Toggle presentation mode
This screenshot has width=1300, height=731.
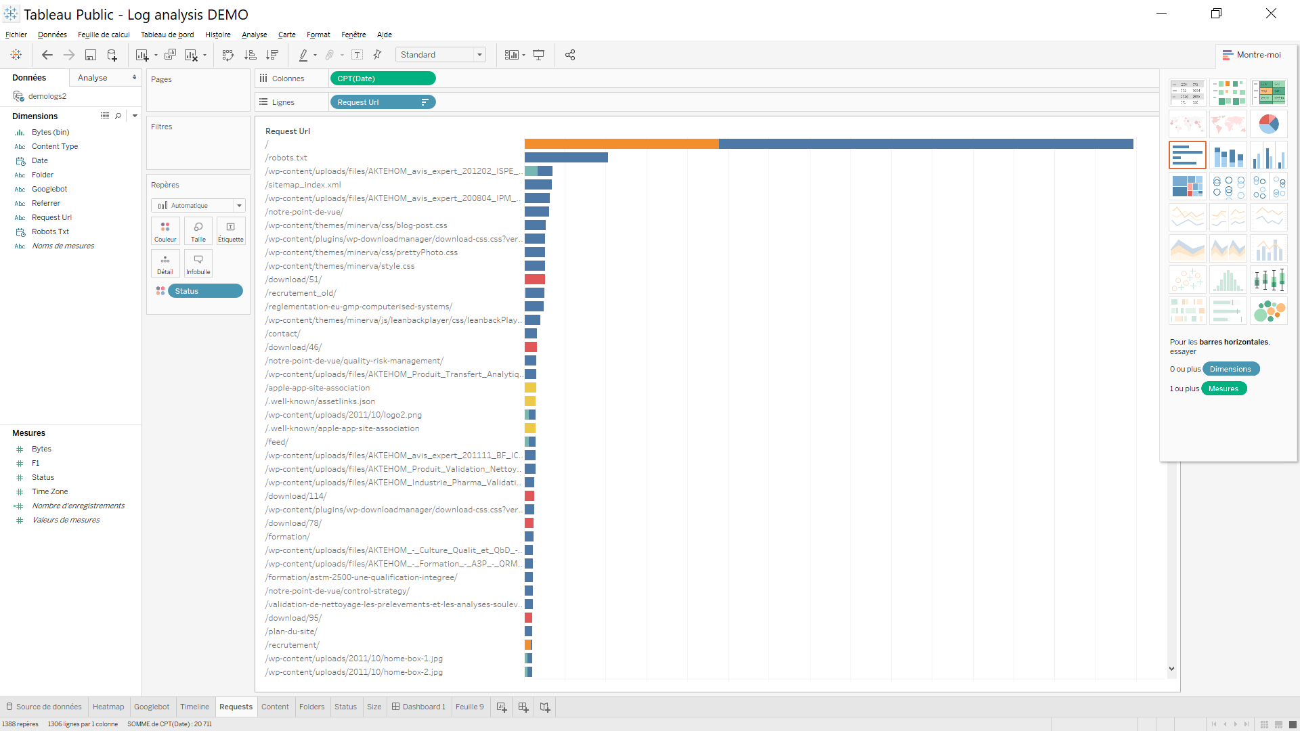point(538,55)
